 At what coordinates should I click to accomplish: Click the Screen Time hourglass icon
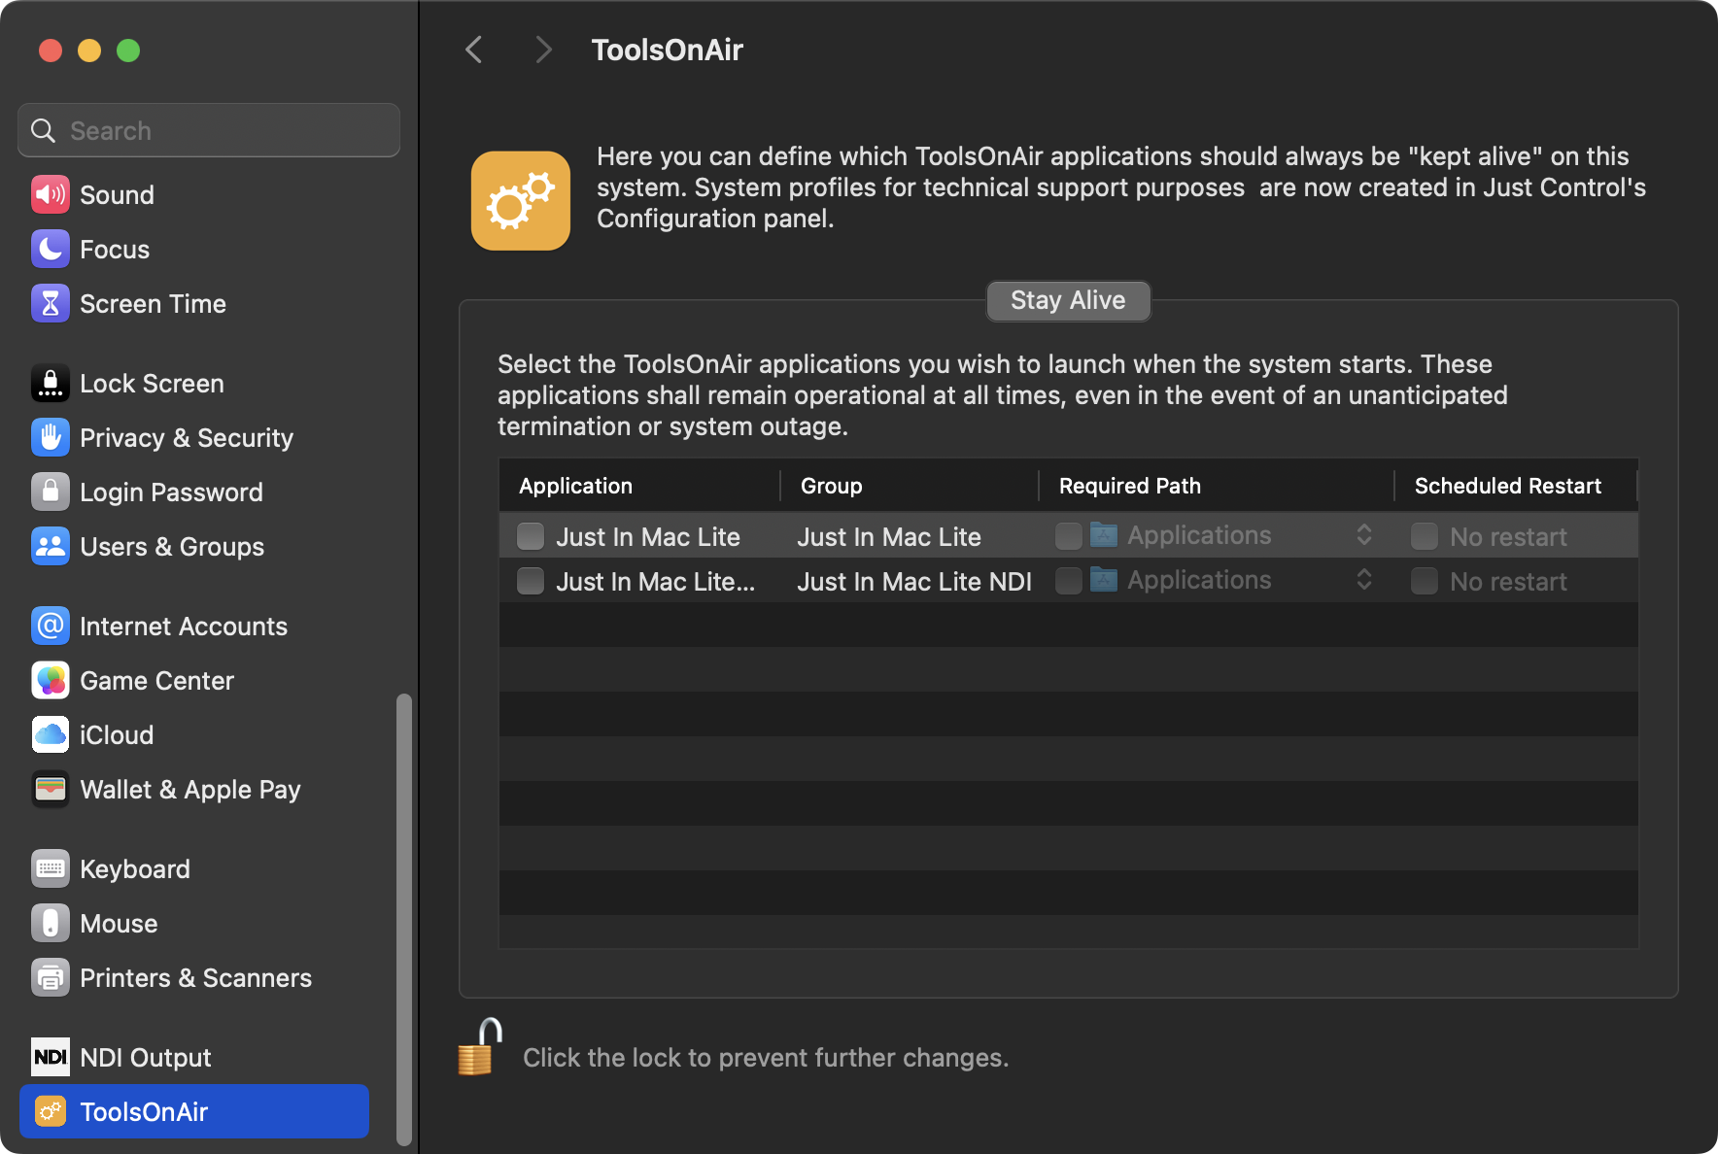pos(51,303)
